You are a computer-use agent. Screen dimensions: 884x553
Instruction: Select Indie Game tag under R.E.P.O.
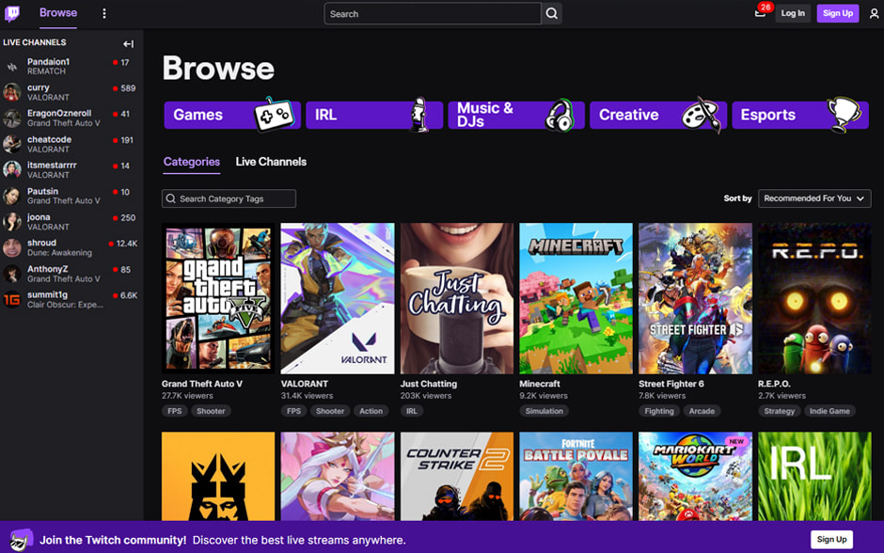829,411
